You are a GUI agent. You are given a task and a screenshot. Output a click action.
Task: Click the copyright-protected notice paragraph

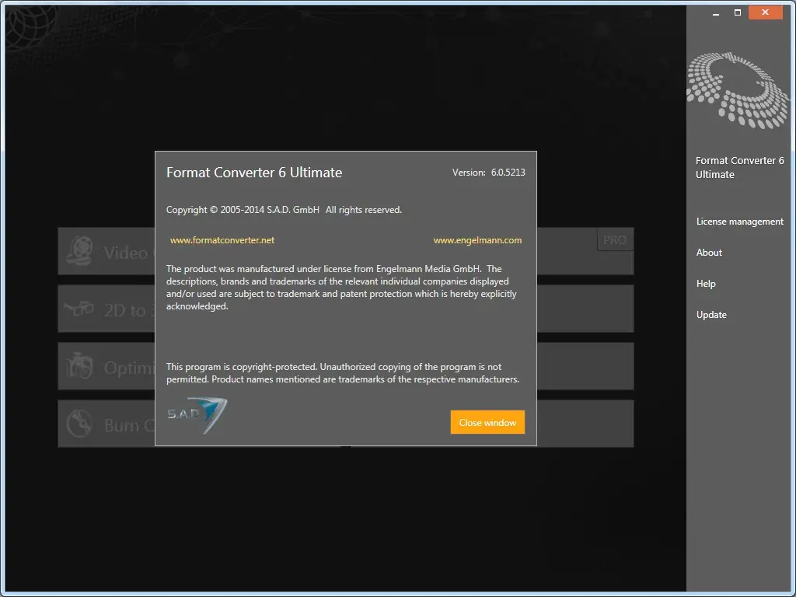[x=343, y=373]
